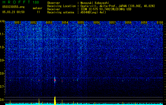The image size is (166, 105).
Task: Select the Ogata-vill. Akita-Pref. JAPAN location text
Action: pyautogui.click(x=118, y=6)
